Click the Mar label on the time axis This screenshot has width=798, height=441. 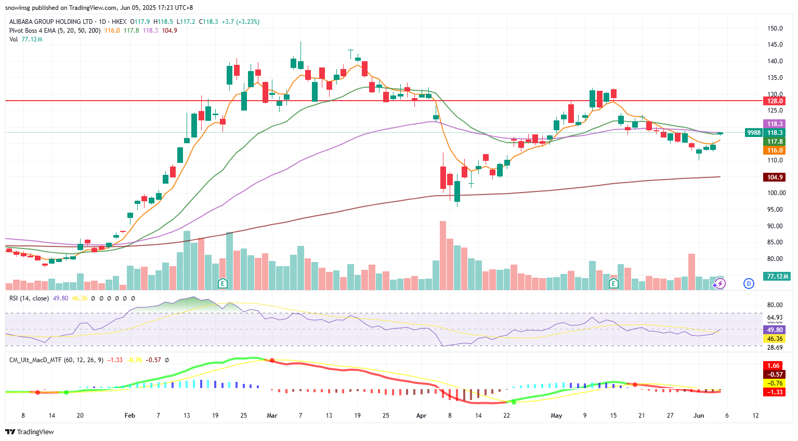tap(272, 416)
